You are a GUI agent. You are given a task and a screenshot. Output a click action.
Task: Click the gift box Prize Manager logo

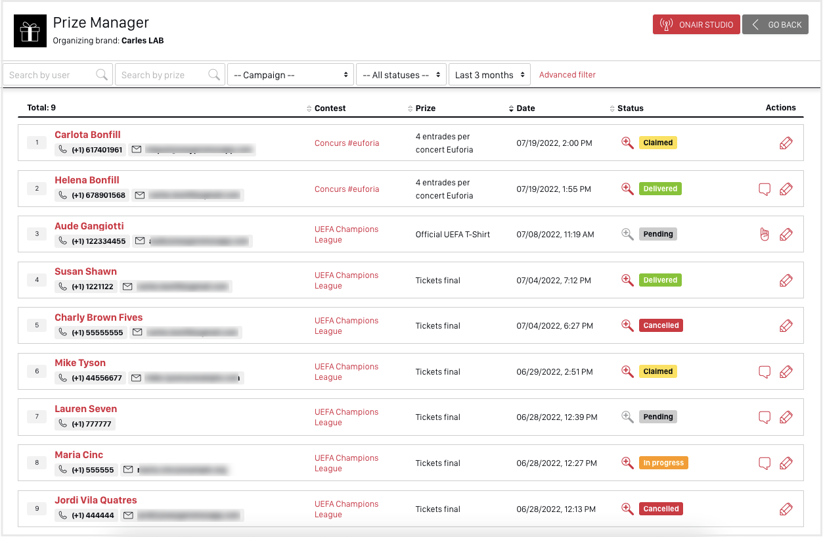(30, 31)
